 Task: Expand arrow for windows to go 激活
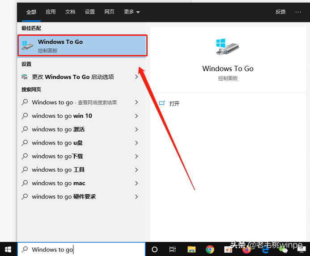pyautogui.click(x=136, y=129)
